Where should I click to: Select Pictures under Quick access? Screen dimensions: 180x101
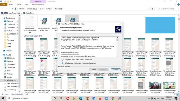coord(10,31)
